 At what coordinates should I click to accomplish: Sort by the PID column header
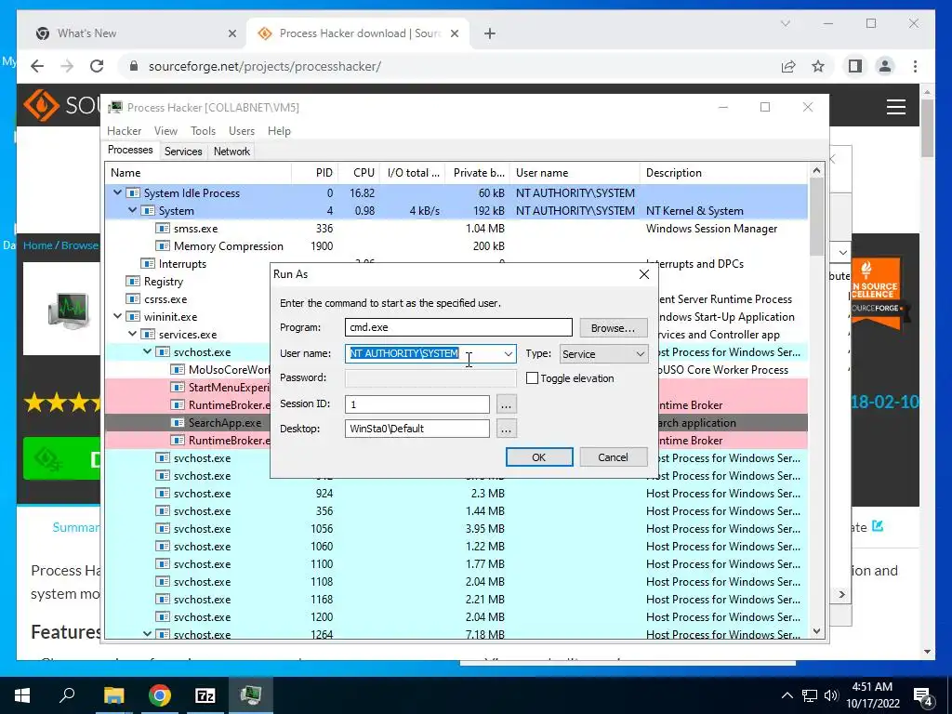point(315,173)
